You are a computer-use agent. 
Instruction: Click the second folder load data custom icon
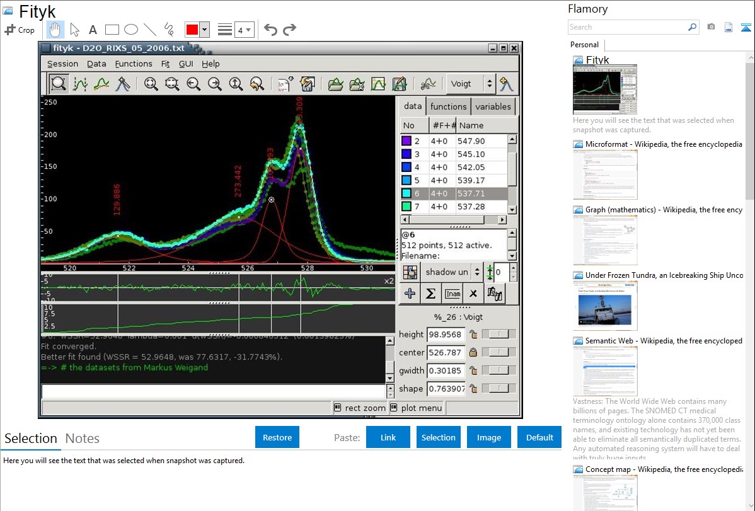tap(356, 84)
